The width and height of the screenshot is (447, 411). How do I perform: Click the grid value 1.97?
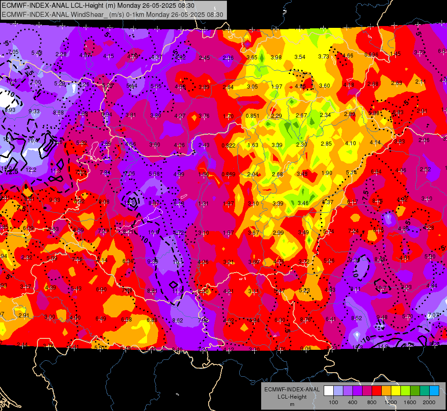click(x=277, y=86)
